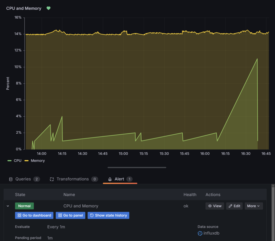Open the CPU and Memory panel title menu
This screenshot has height=241, width=275.
point(24,8)
